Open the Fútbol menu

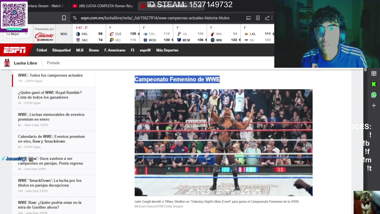42,50
